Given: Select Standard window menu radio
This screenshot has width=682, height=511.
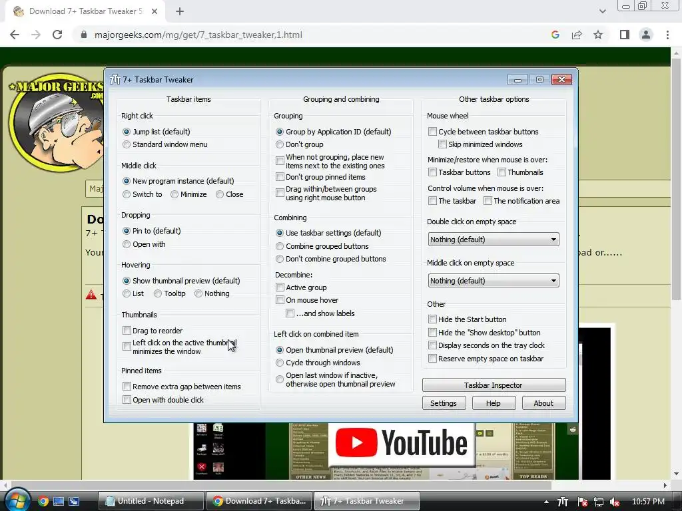Looking at the screenshot, I should click(127, 144).
